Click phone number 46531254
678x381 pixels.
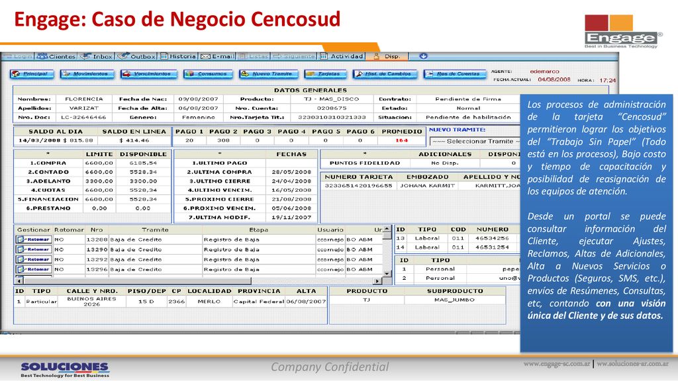tap(492, 247)
